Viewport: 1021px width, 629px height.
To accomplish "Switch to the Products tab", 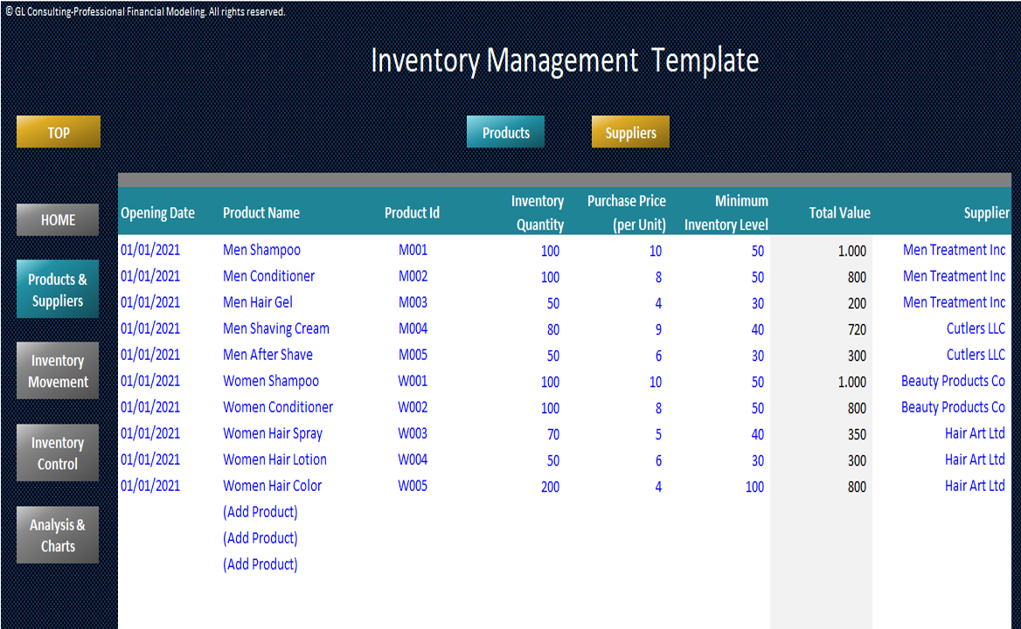I will 506,132.
